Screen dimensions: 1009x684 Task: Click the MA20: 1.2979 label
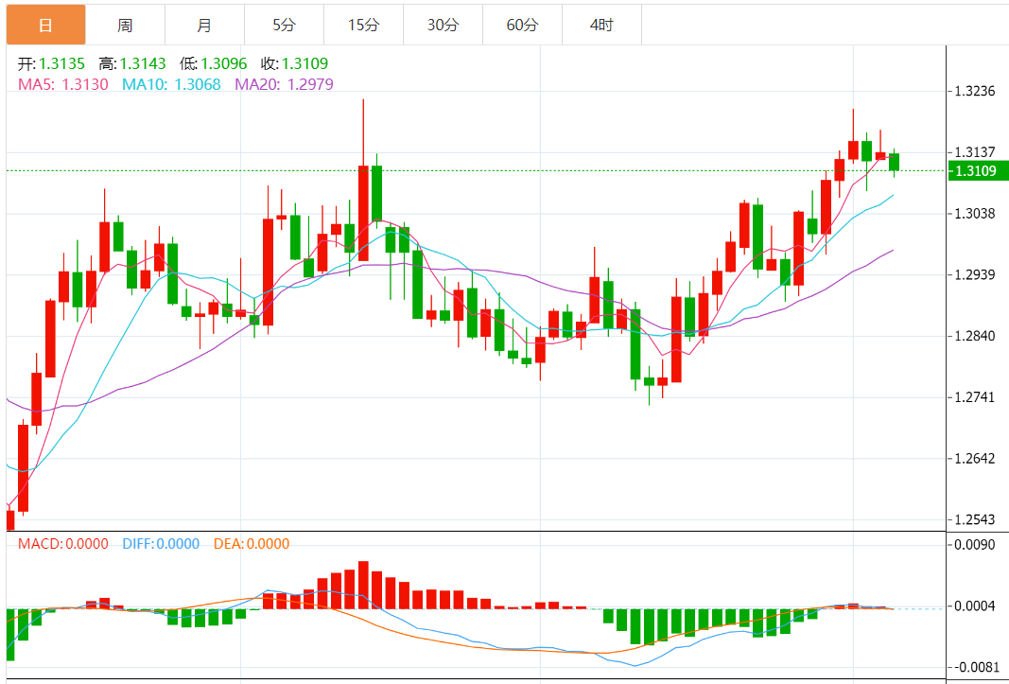(x=284, y=84)
